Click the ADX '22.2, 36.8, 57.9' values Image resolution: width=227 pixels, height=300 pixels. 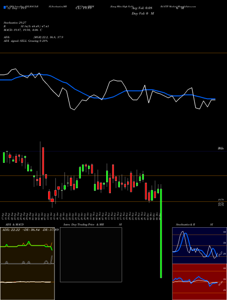[x=53, y=37]
